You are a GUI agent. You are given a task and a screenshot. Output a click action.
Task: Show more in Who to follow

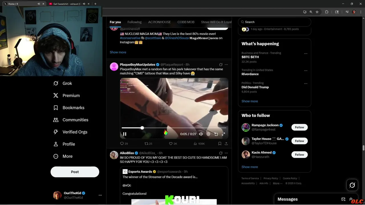[x=250, y=167]
